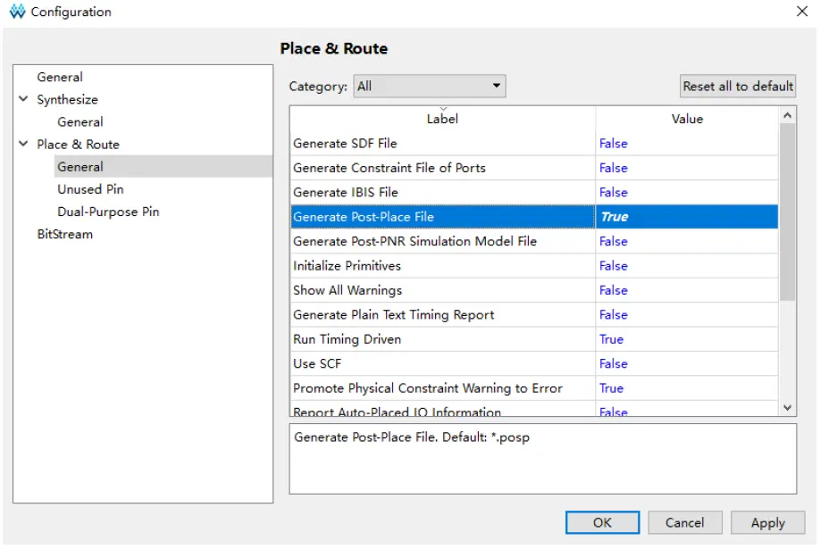Click the Label column header
Image resolution: width=820 pixels, height=549 pixels.
click(x=442, y=119)
